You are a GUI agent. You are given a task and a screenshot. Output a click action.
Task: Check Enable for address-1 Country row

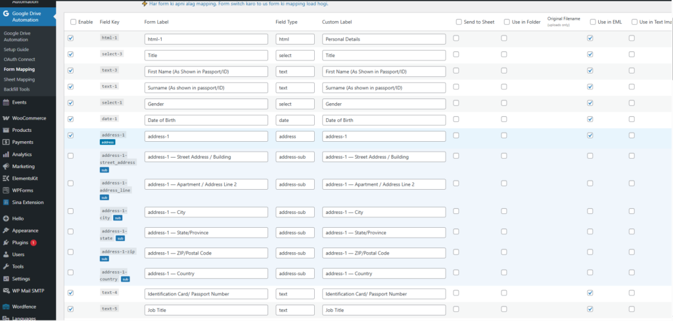(71, 272)
